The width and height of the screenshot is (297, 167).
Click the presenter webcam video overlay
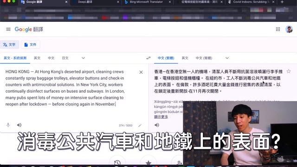pyautogui.click(x=240, y=133)
